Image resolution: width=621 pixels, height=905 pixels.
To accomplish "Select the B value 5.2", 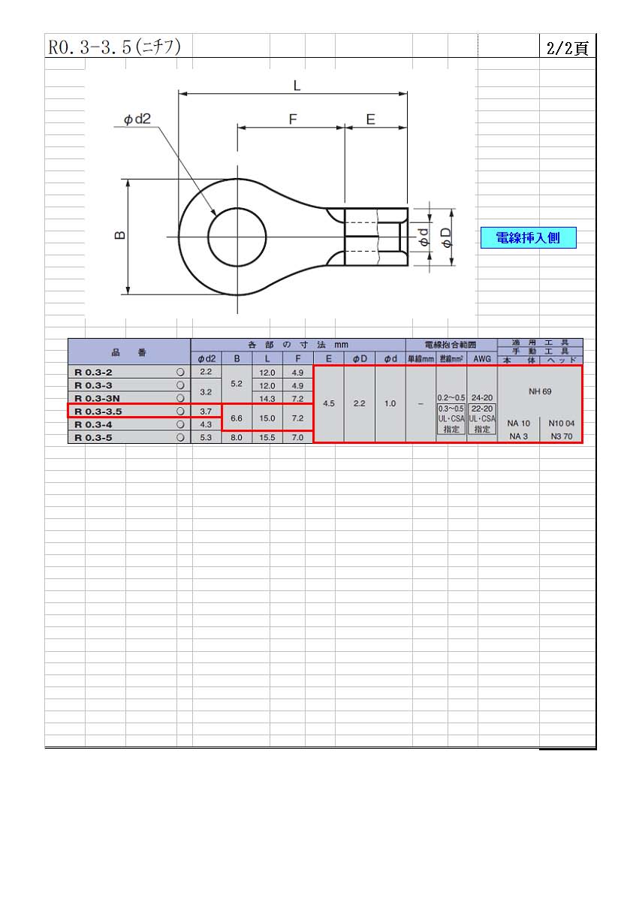I will tap(237, 383).
